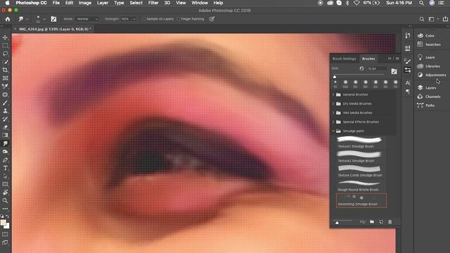Click the Spotlight search icon in macOS menu bar

[x=421, y=3]
